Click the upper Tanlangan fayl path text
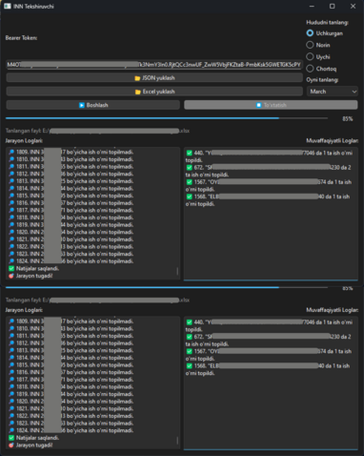The image size is (364, 456). click(x=97, y=131)
